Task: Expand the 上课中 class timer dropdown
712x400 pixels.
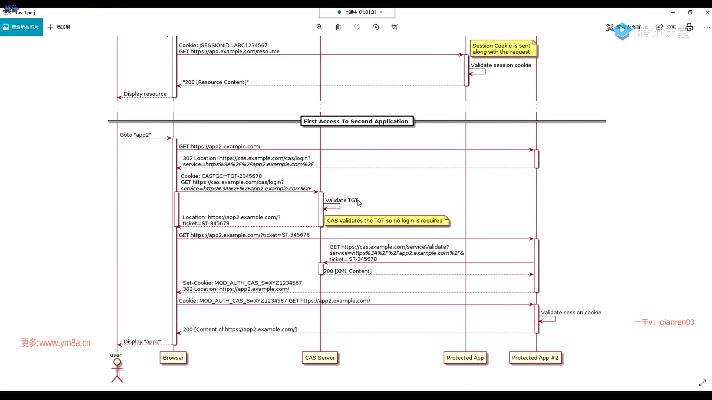Action: [381, 12]
